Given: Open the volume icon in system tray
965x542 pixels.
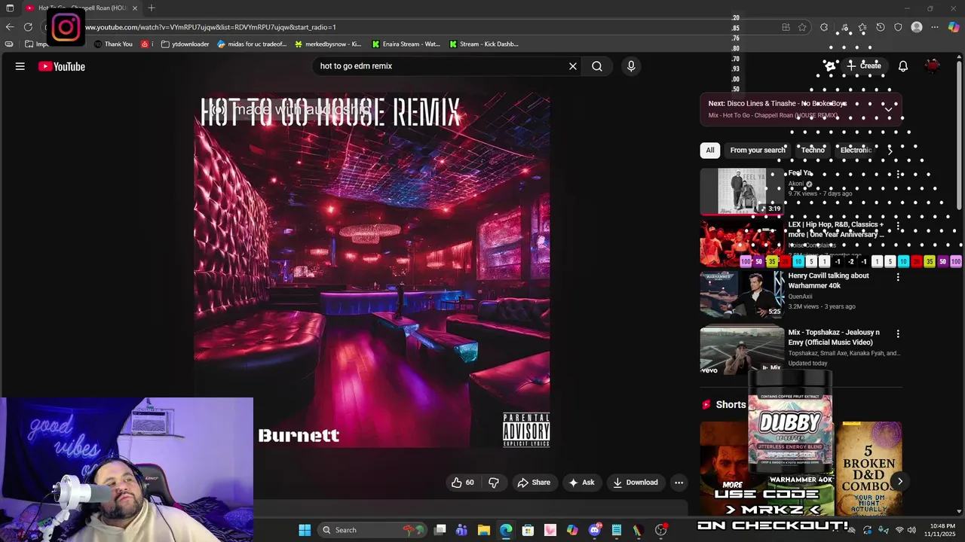Looking at the screenshot, I should click(x=911, y=530).
